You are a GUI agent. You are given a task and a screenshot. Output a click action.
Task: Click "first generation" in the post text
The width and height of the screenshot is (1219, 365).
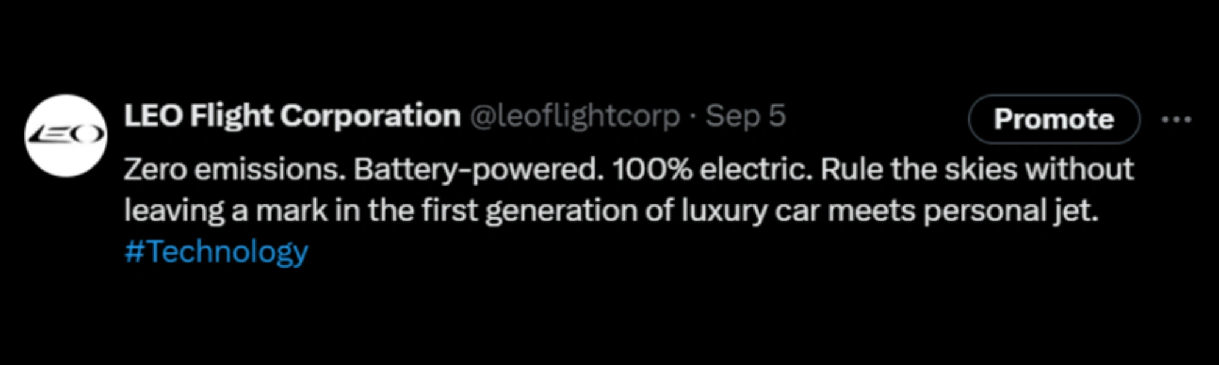coord(530,210)
